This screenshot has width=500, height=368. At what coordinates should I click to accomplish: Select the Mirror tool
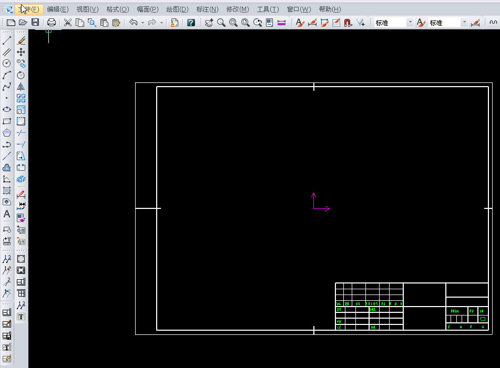tap(21, 87)
